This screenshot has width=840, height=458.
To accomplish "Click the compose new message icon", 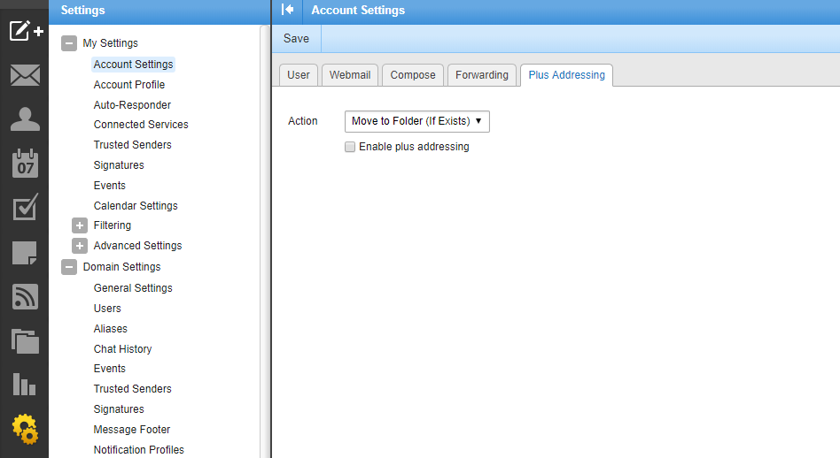I will coord(25,31).
